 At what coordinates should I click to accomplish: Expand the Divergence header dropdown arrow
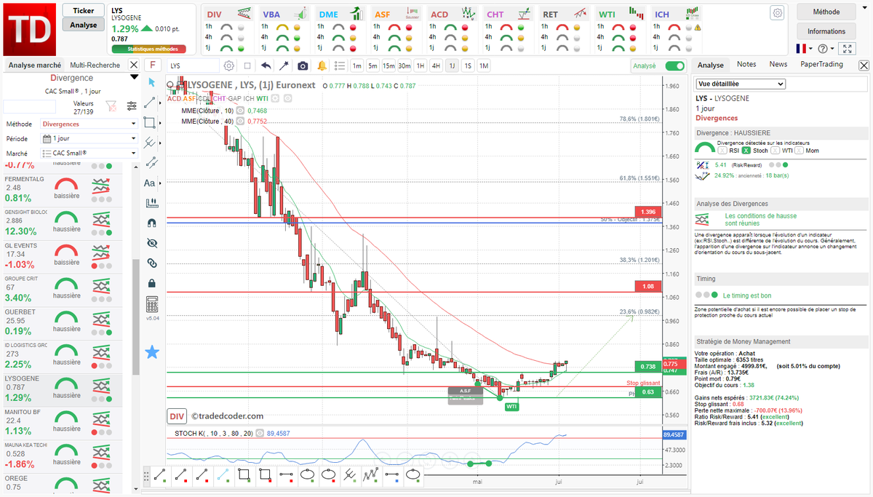point(134,77)
